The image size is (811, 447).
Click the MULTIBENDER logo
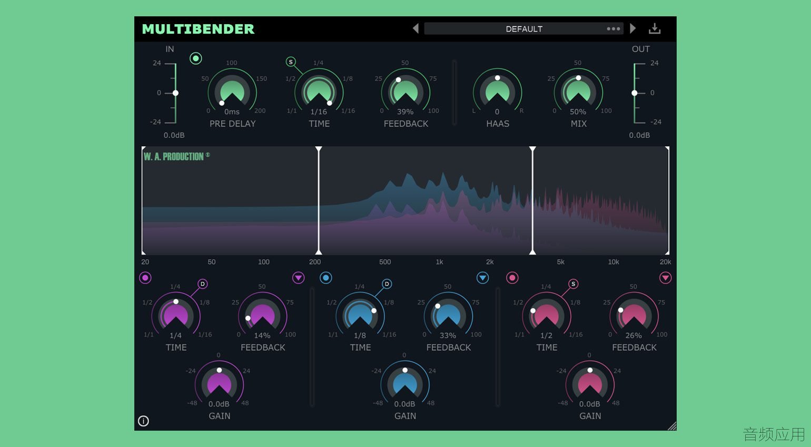point(199,29)
